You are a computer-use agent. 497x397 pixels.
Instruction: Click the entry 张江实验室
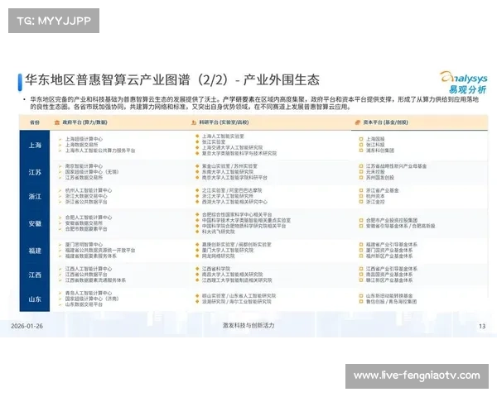pos(214,141)
